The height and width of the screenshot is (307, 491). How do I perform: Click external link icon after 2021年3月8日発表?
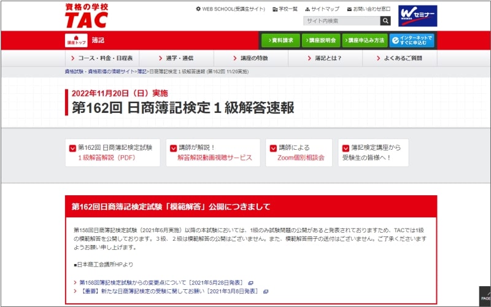tap(266, 292)
